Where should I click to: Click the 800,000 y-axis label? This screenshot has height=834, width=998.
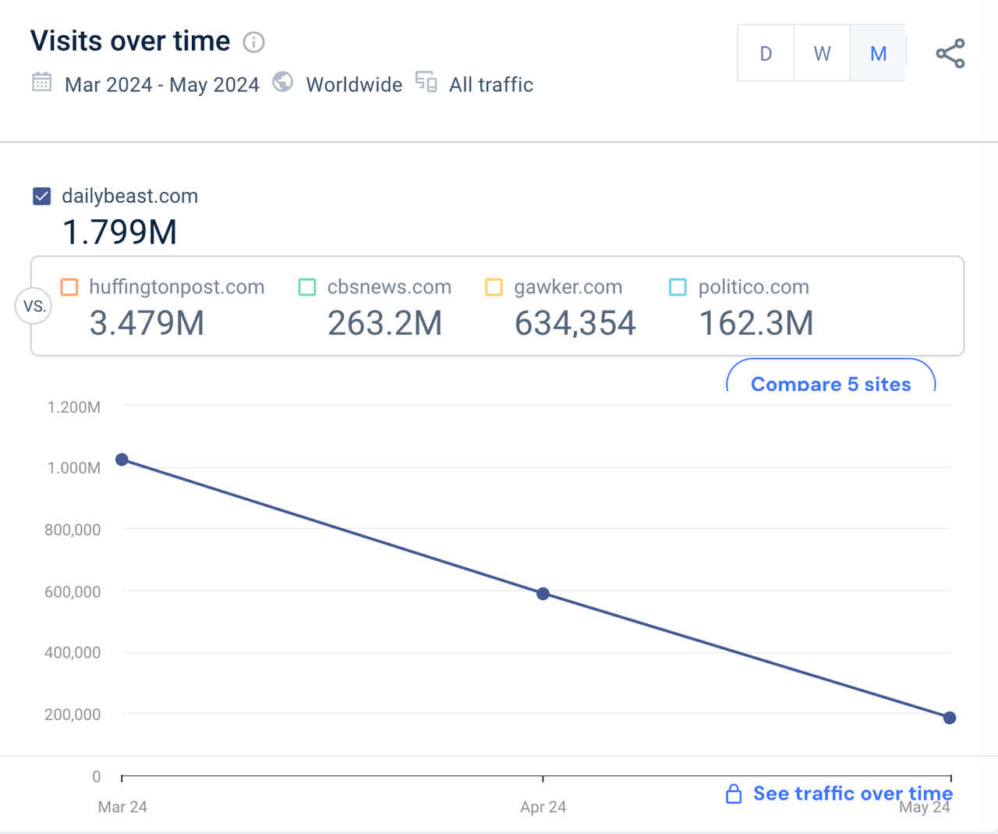[x=73, y=530]
